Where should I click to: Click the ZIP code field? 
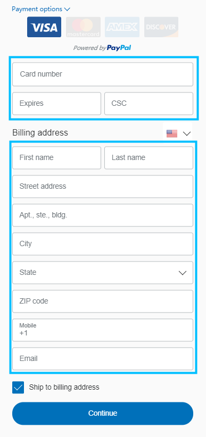pos(103,301)
